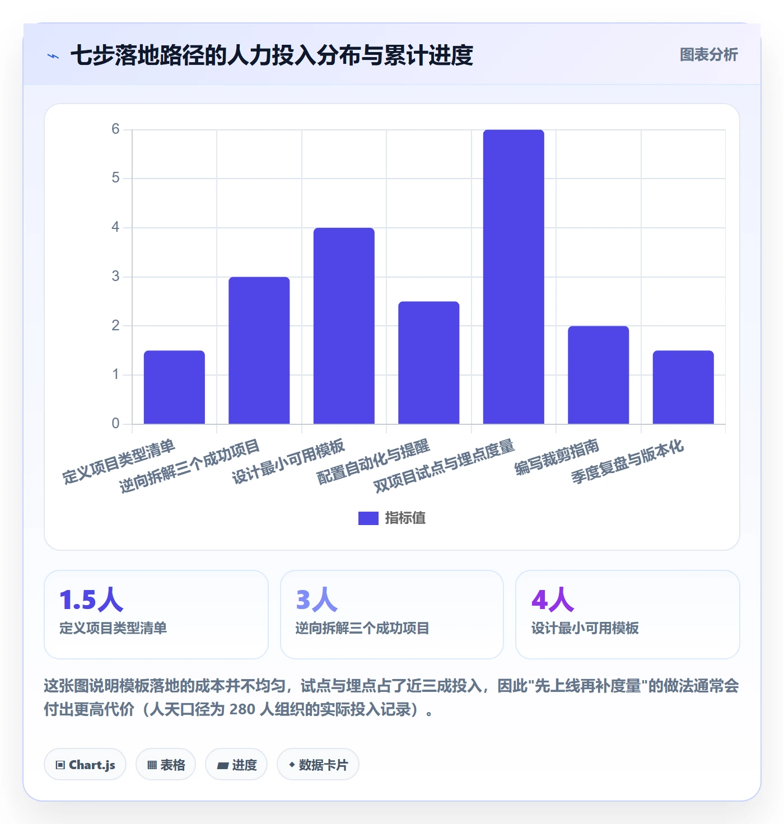Select the 数据卡片 tag
This screenshot has height=824, width=784.
pos(318,764)
